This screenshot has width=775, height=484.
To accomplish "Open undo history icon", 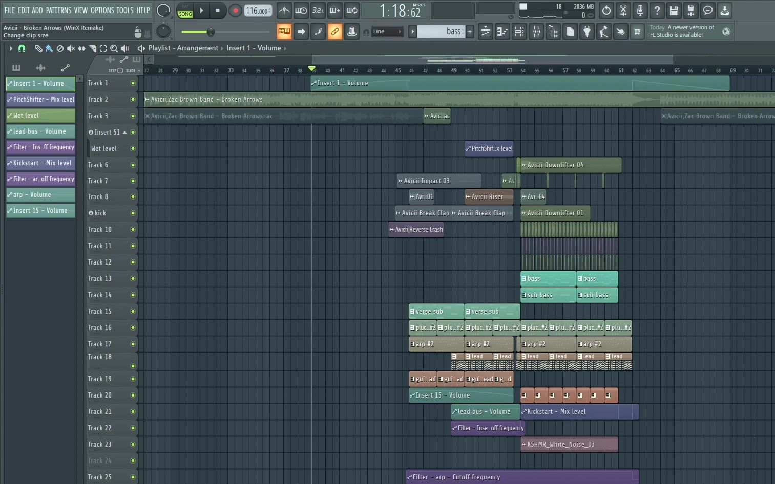I will (606, 10).
